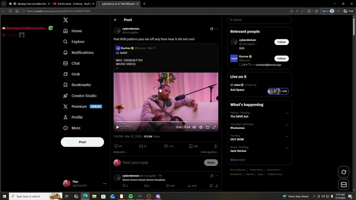Switch to the On Some - Lil Yachty YouTube tab
The image size is (356, 200).
point(74,4)
